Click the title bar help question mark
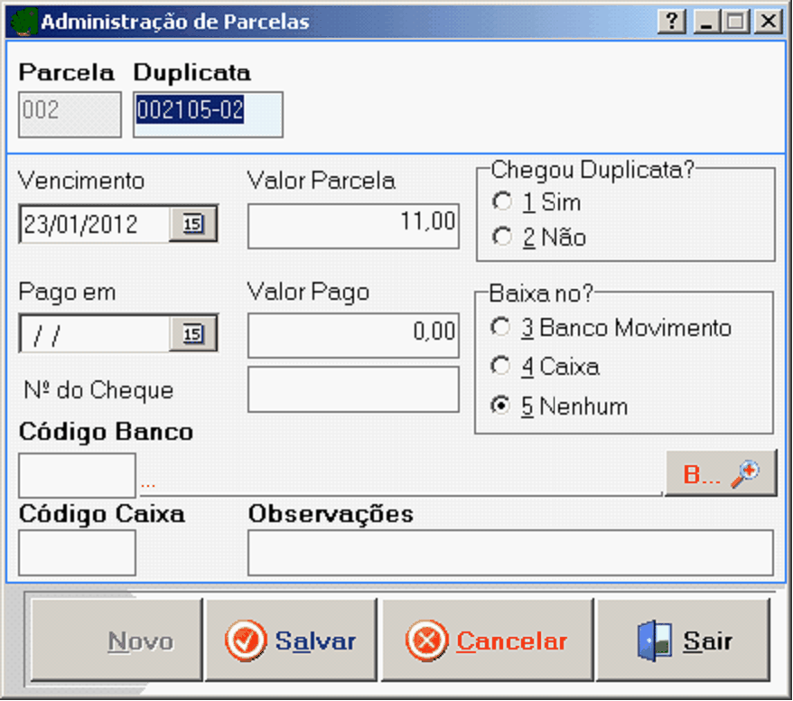Image resolution: width=793 pixels, height=701 pixels. [x=671, y=22]
